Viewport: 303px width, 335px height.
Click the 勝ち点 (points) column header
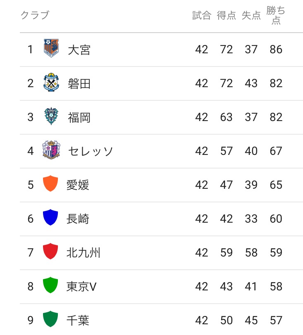pyautogui.click(x=276, y=16)
